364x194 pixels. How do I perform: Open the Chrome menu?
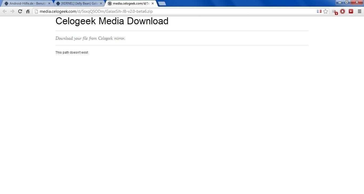point(359,11)
